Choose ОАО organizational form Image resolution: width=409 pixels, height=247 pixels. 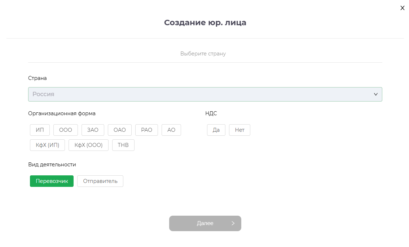pyautogui.click(x=120, y=130)
